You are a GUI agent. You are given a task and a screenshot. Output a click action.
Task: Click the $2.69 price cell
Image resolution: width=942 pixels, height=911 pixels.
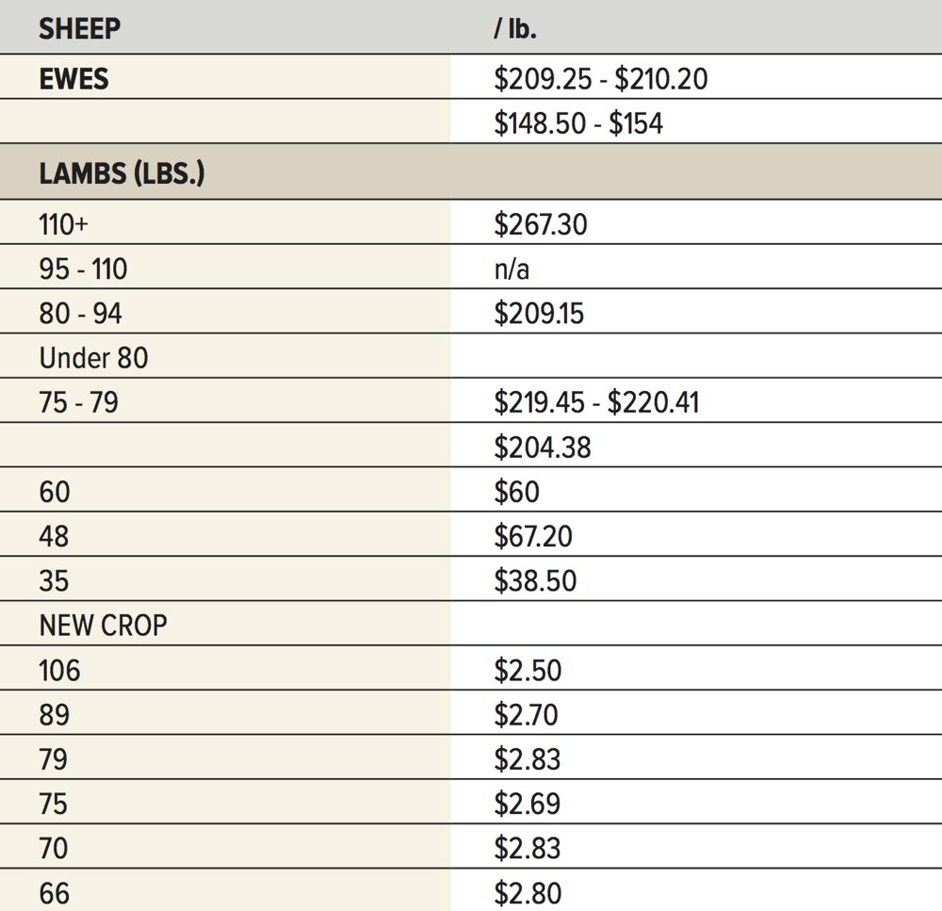[x=528, y=804]
